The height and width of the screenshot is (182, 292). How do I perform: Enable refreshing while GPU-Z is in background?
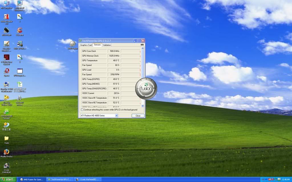[82, 109]
